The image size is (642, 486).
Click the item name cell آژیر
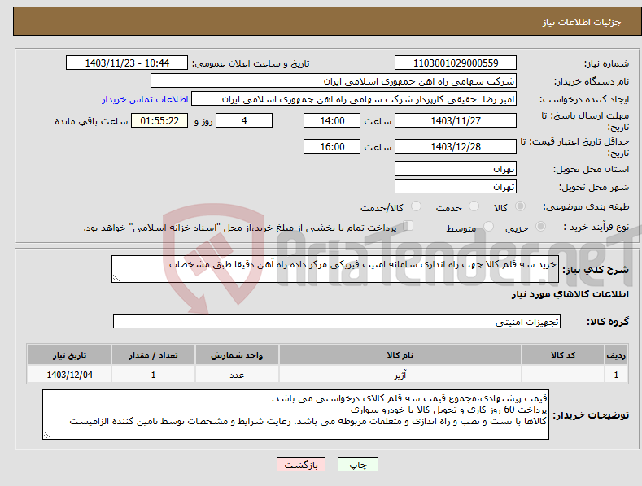pos(400,375)
